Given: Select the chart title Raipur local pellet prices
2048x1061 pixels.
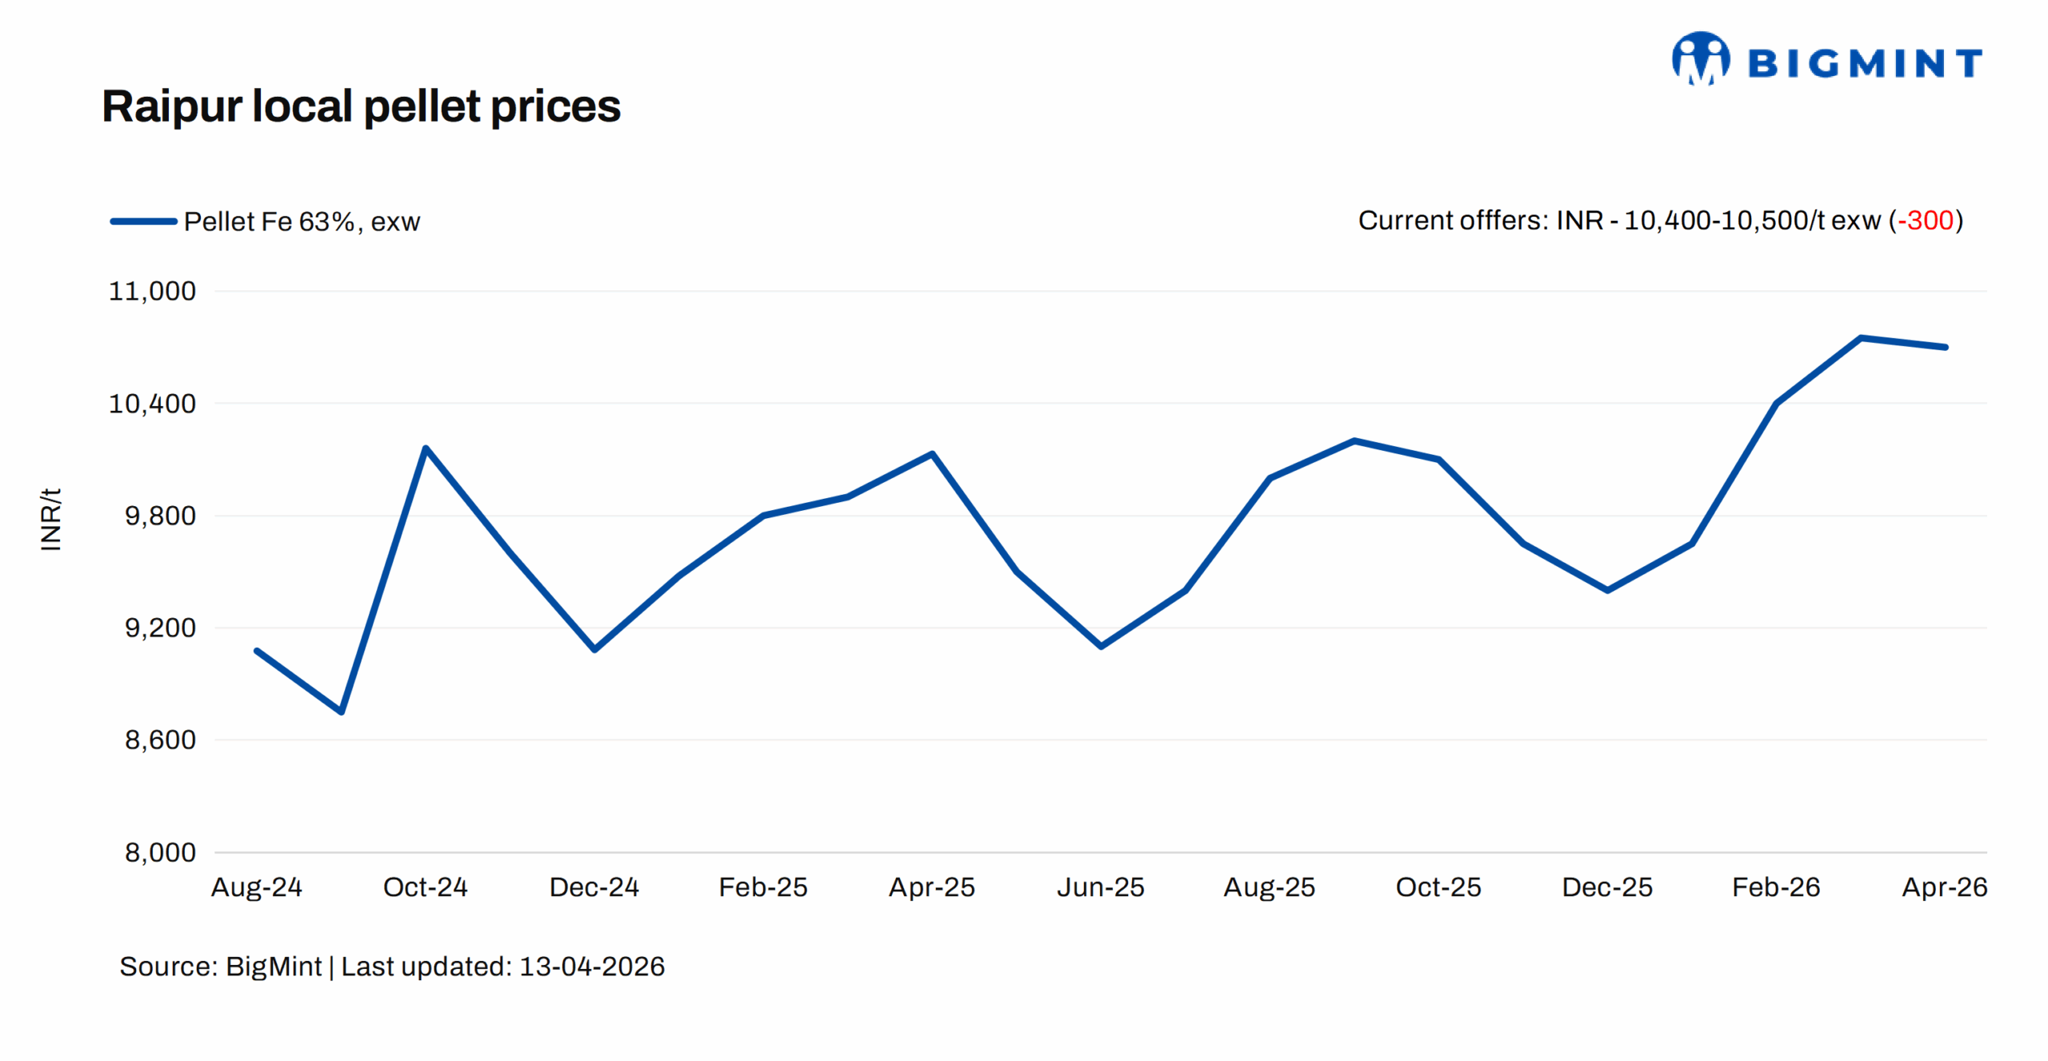Looking at the screenshot, I should [x=361, y=106].
